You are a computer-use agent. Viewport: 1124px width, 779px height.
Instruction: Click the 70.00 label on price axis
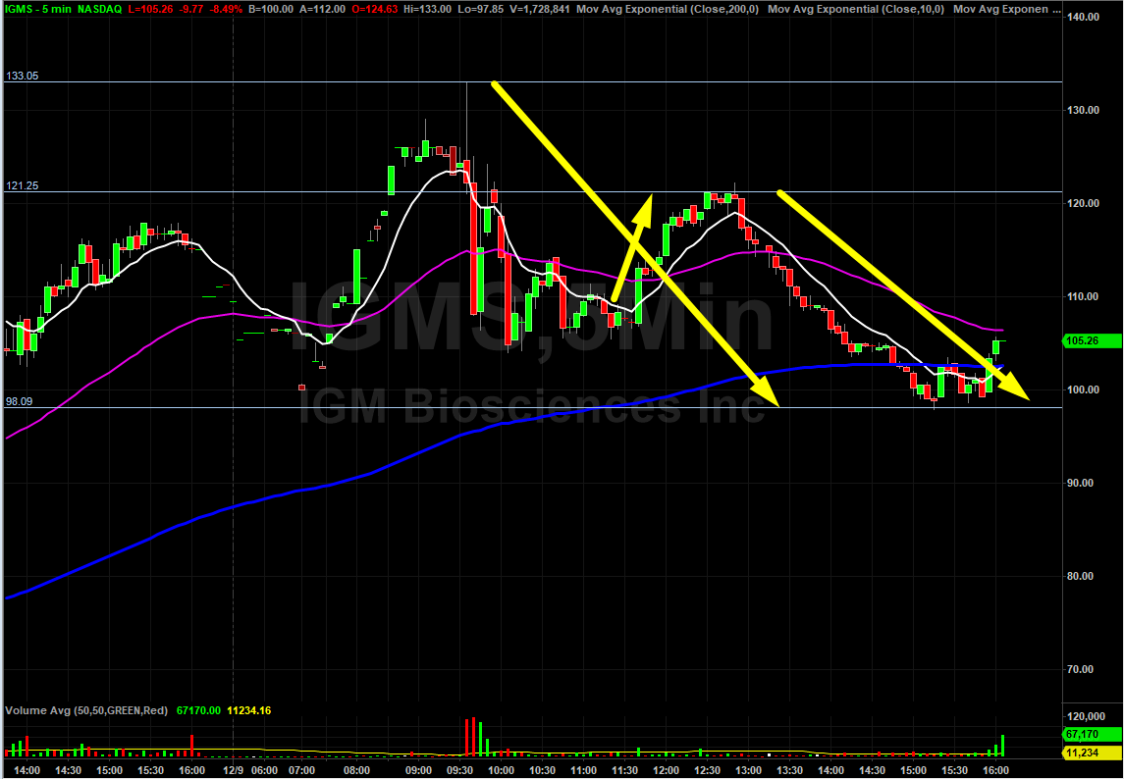pyautogui.click(x=1084, y=669)
